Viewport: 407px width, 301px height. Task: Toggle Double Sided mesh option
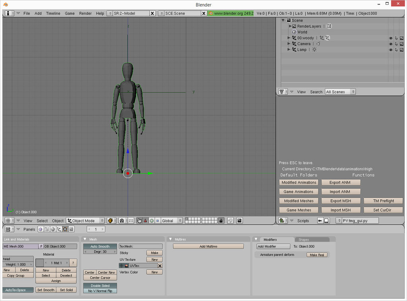coord(100,285)
